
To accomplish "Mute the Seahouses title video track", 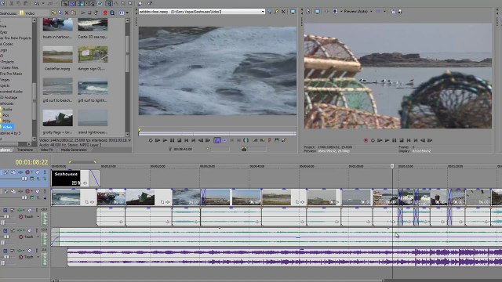I will pos(38,172).
